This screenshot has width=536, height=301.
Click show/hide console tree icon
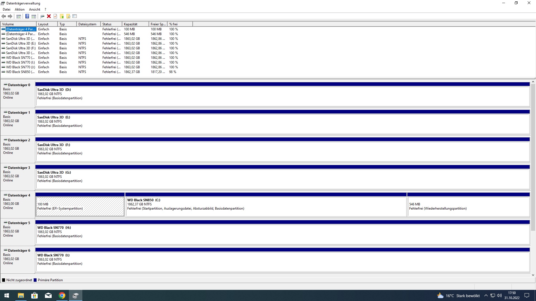pos(18,16)
